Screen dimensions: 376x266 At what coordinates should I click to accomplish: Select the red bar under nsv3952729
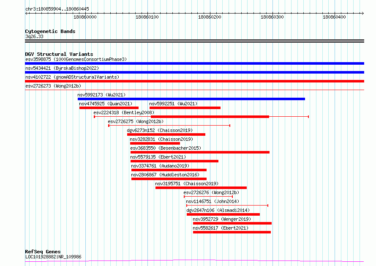coord(232,223)
